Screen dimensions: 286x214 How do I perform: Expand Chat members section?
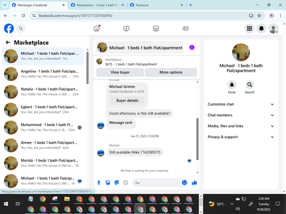click(241, 115)
